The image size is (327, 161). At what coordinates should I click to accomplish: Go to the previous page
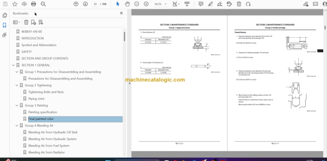pyautogui.click(x=76, y=4)
